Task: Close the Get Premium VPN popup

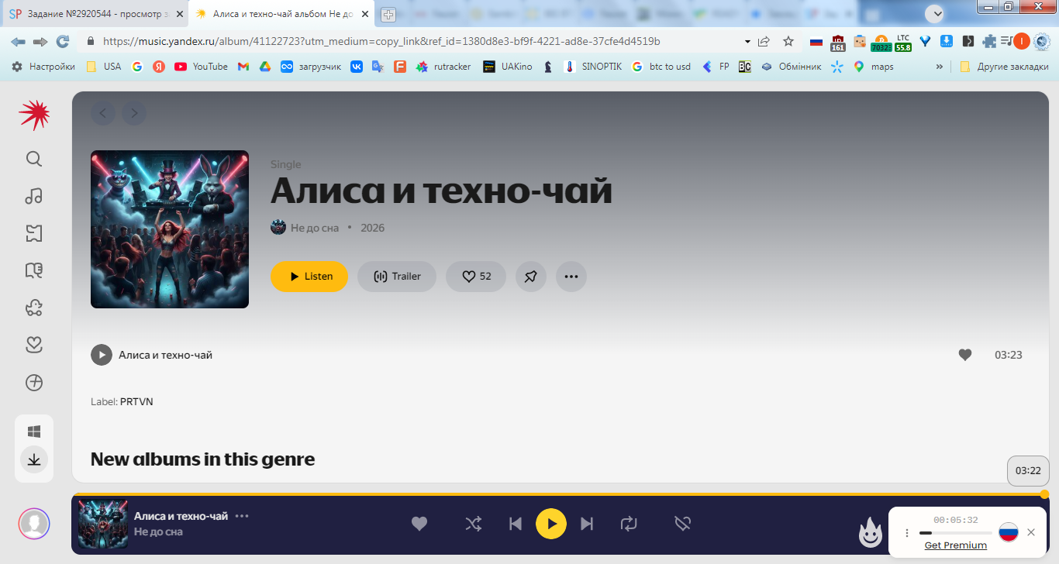Action: (x=1031, y=532)
